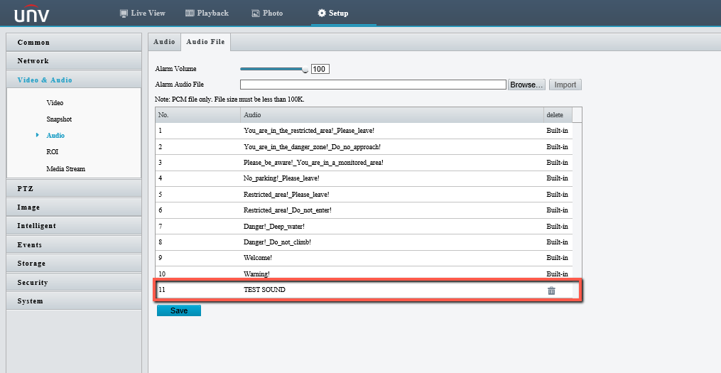Expand the Common menu section

[74, 43]
